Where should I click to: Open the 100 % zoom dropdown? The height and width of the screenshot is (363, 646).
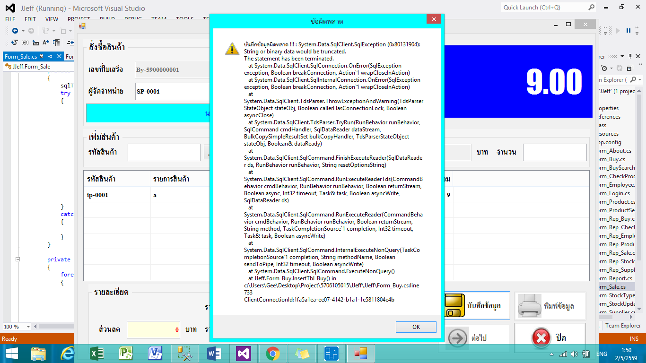click(28, 327)
